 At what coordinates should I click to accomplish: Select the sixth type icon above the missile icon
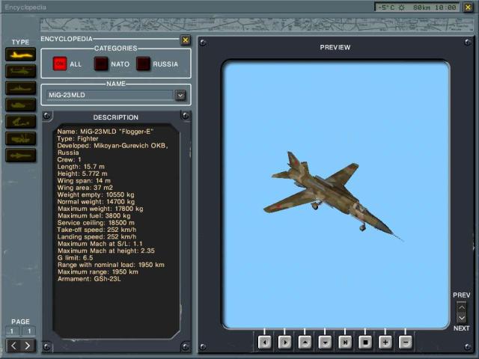point(20,138)
